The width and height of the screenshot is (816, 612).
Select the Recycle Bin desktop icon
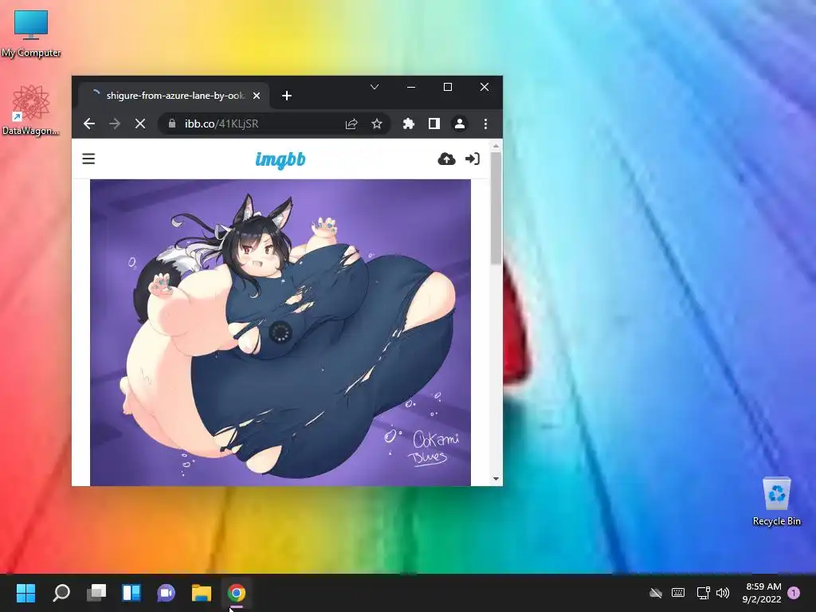(x=776, y=502)
